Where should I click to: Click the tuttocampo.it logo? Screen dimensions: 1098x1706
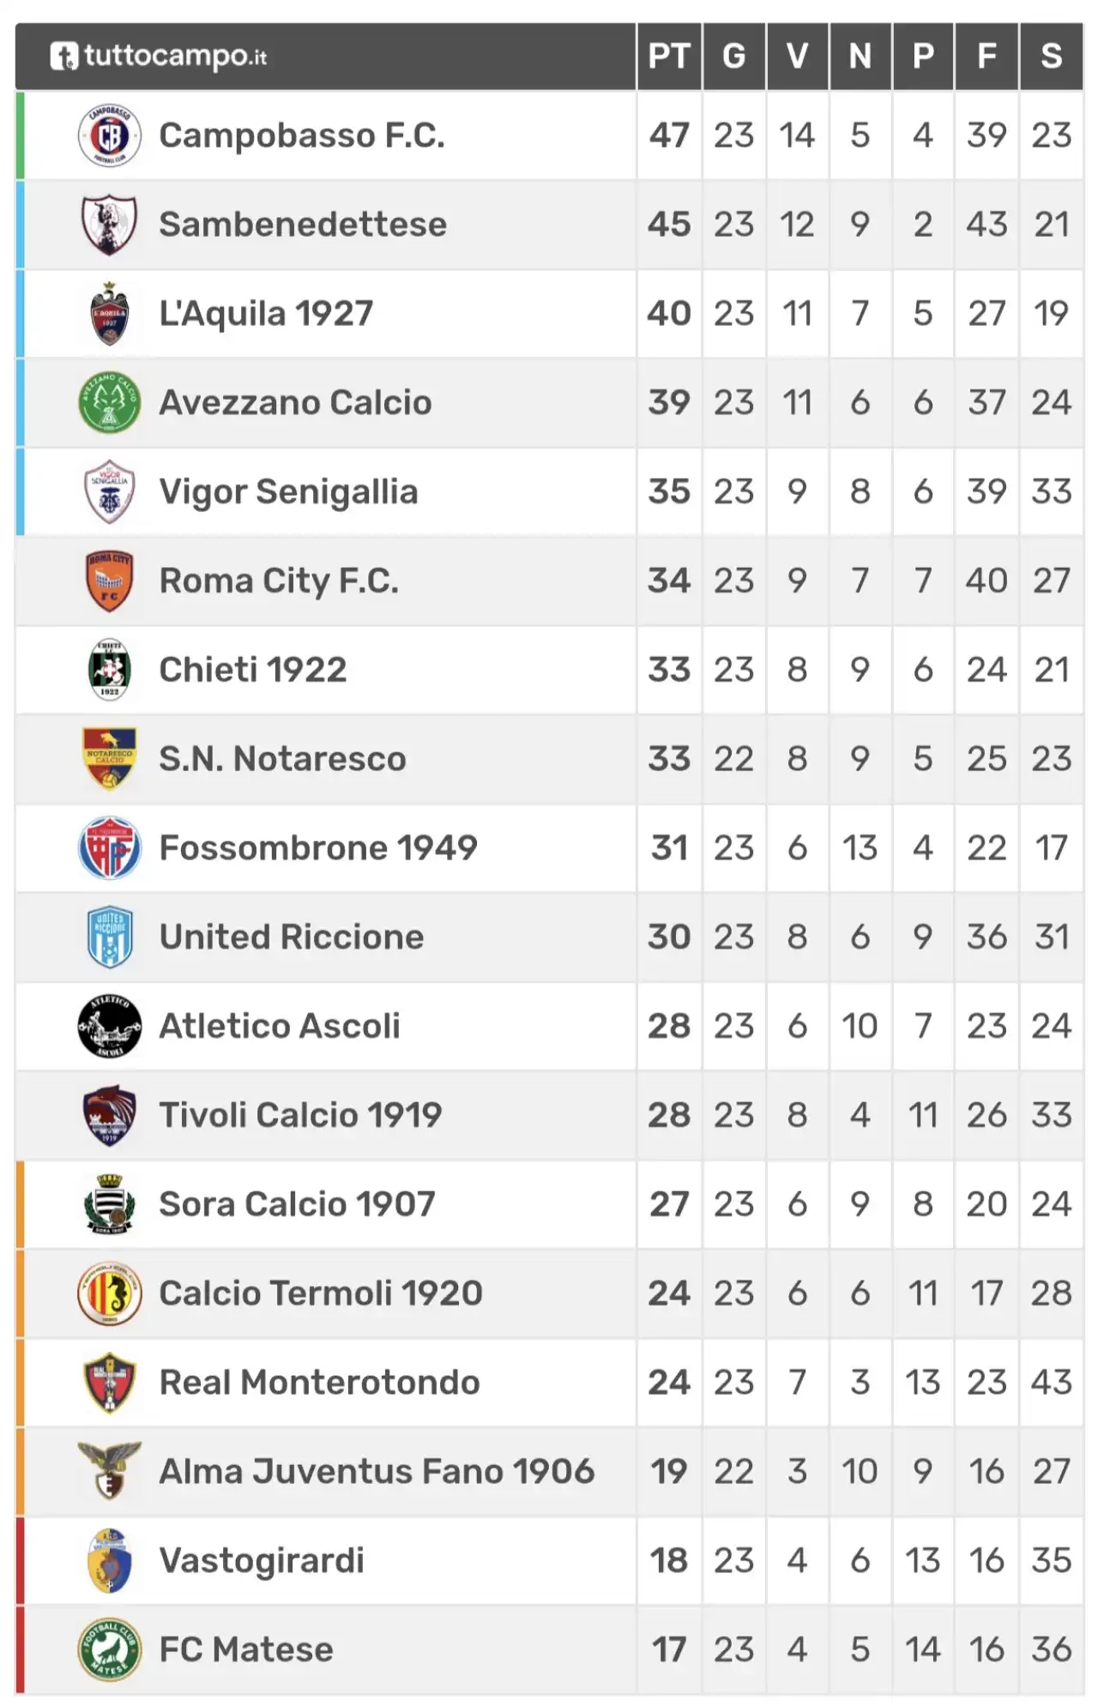point(158,57)
